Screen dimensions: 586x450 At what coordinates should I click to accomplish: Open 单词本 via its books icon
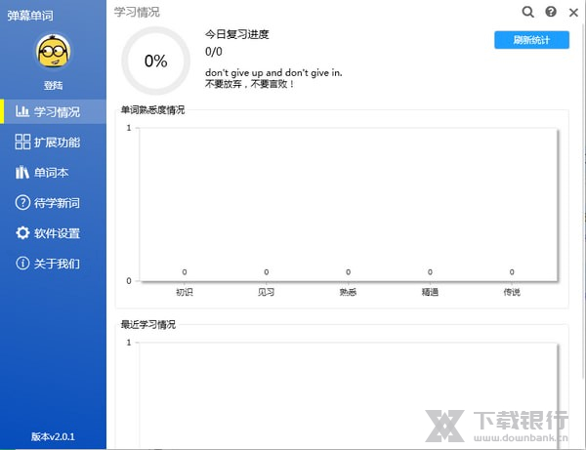pyautogui.click(x=22, y=173)
